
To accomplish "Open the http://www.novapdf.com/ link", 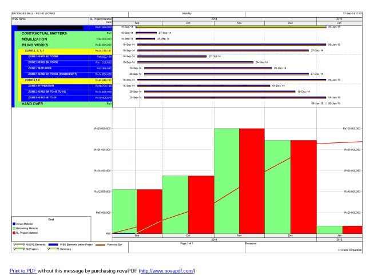I will (167, 271).
